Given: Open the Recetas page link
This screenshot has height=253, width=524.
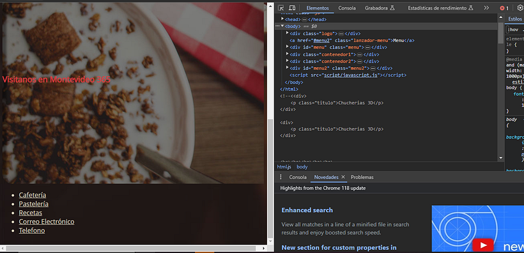Looking at the screenshot, I should [x=31, y=213].
